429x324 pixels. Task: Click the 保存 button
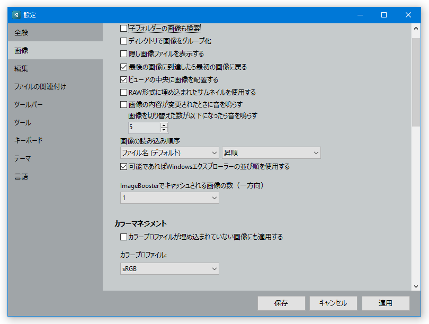[x=281, y=303]
